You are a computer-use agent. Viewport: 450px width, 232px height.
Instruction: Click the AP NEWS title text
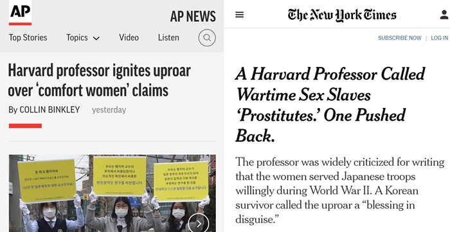tap(193, 16)
